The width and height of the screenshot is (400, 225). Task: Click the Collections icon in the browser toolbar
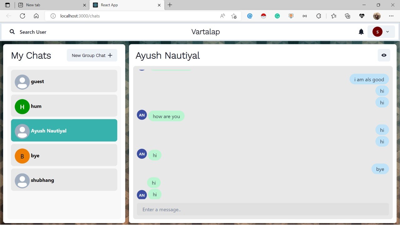pyautogui.click(x=347, y=16)
